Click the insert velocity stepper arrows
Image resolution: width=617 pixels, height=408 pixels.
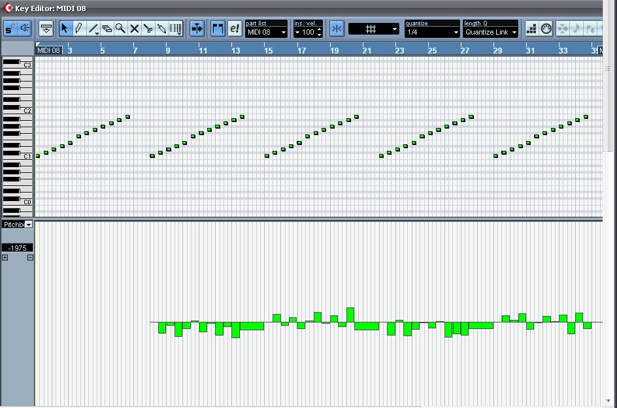[x=319, y=32]
